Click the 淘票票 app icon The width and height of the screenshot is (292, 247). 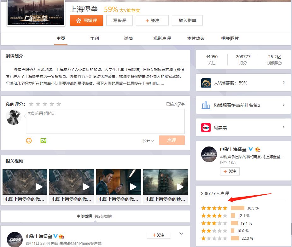pyautogui.click(x=206, y=127)
